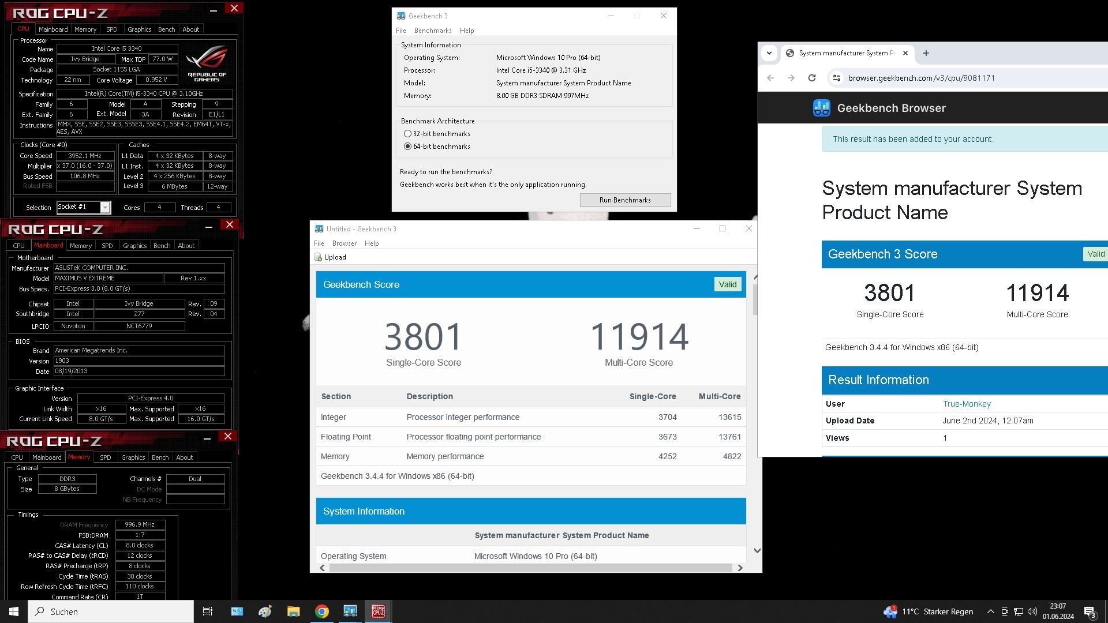Click the ROG Republic of Gamers logo
Image resolution: width=1108 pixels, height=623 pixels.
(207, 63)
